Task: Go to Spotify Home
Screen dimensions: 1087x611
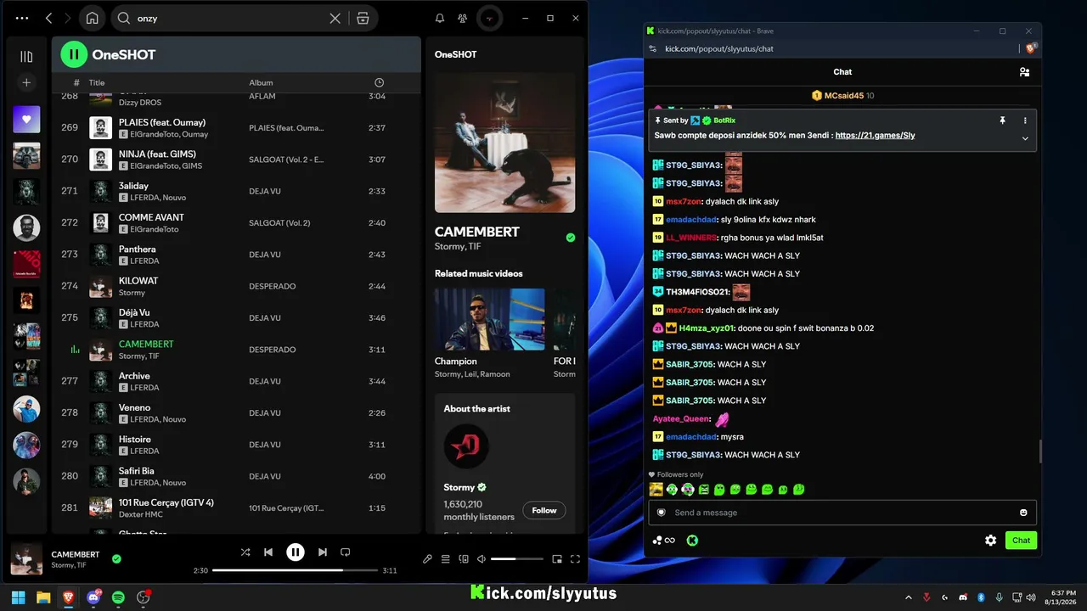Action: pyautogui.click(x=92, y=18)
